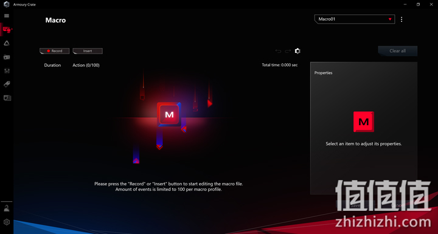The width and height of the screenshot is (438, 234).
Task: Open macro recording settings gear
Action: pos(297,51)
